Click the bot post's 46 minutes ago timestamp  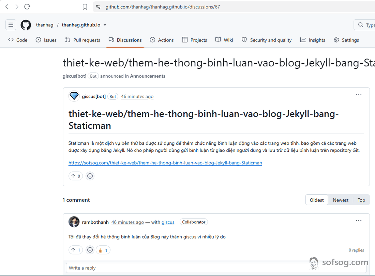point(137,96)
